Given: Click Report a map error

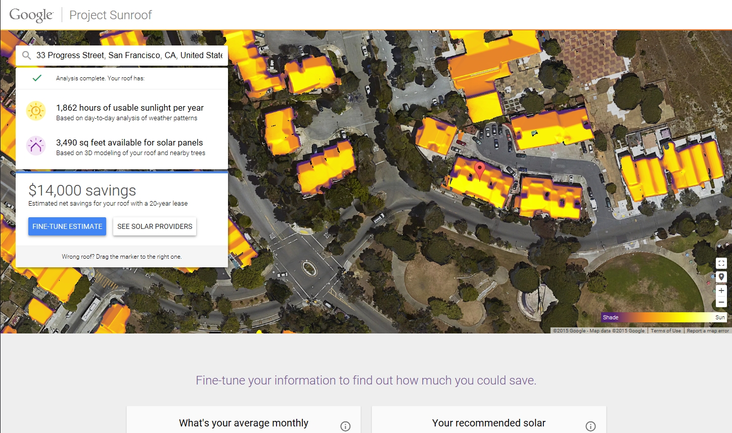Looking at the screenshot, I should tap(708, 330).
